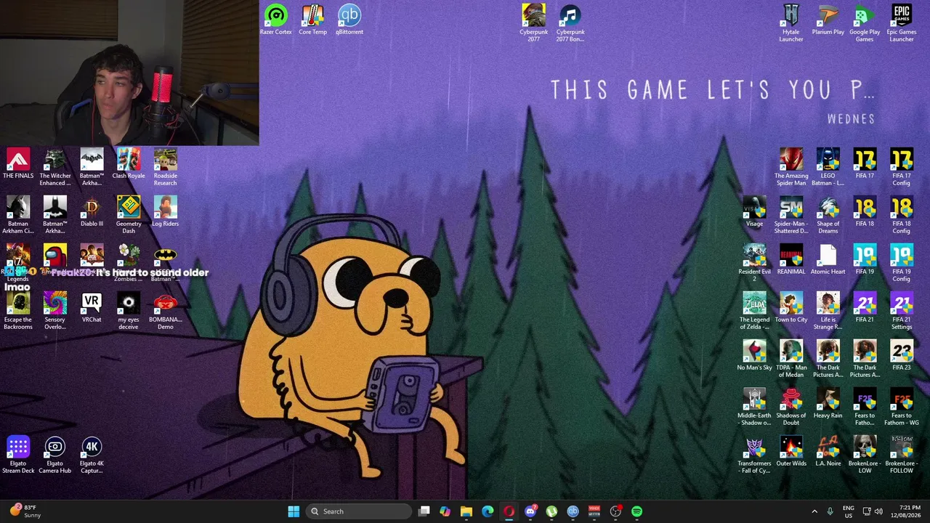The height and width of the screenshot is (523, 930).
Task: Select the Resident Evil 2 shortcut
Action: [x=754, y=263]
